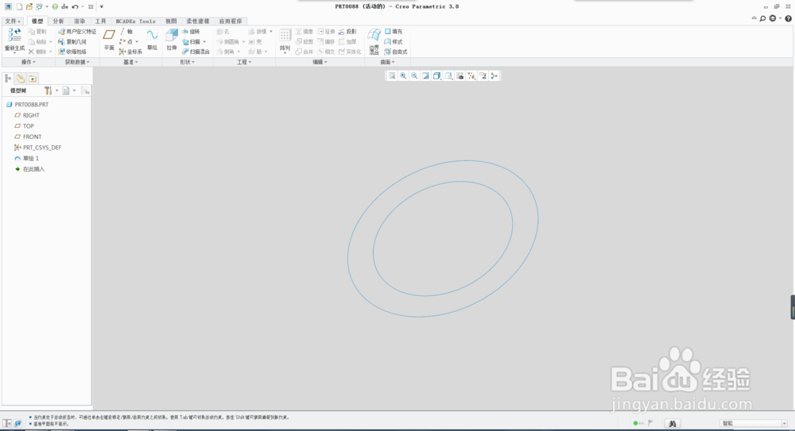This screenshot has width=795, height=431.
Task: Select the Sketch 1 (草绘 1) feature
Action: coord(27,158)
